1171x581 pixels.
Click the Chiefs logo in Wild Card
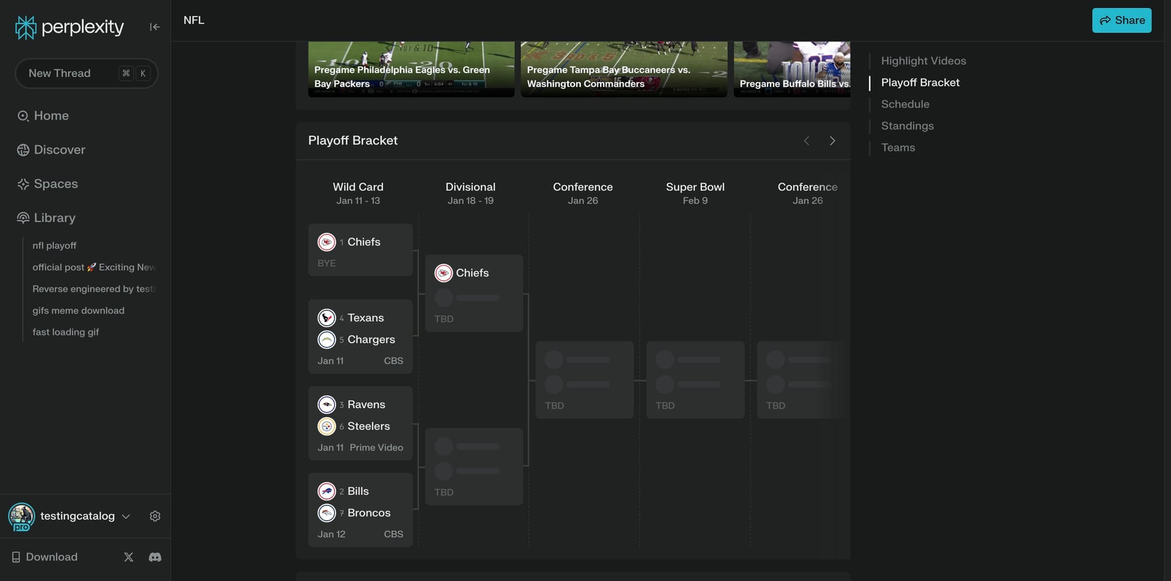click(327, 242)
